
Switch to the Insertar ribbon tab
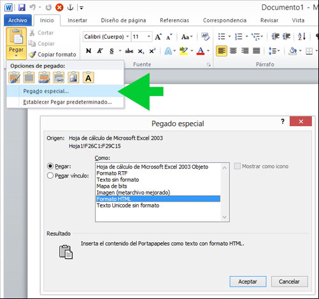[x=77, y=20]
